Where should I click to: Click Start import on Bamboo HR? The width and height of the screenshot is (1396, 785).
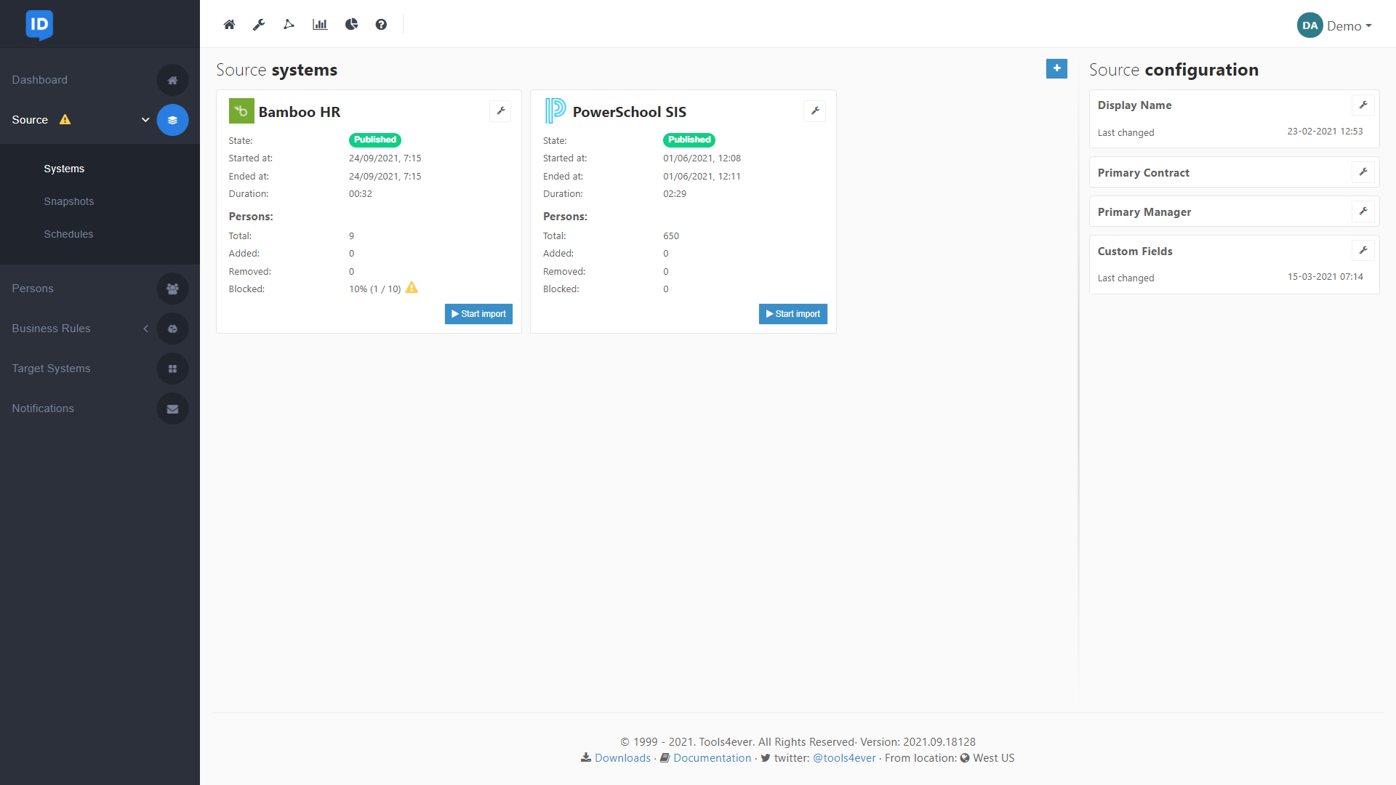[478, 313]
